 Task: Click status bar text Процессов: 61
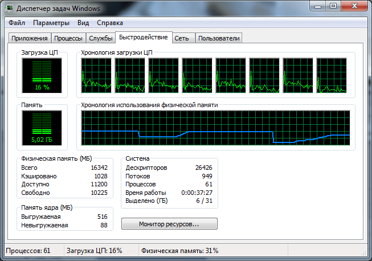click(x=28, y=251)
